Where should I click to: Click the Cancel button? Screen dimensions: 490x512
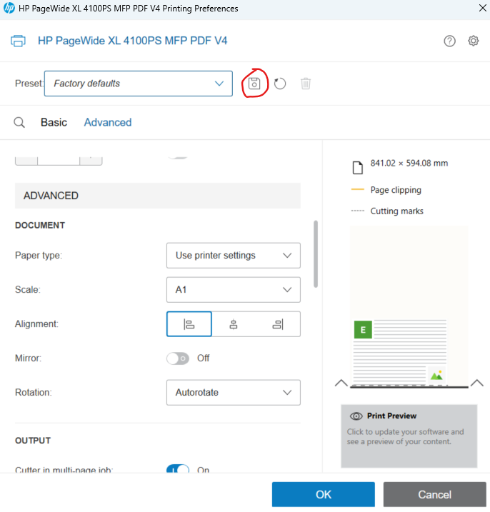(x=435, y=494)
